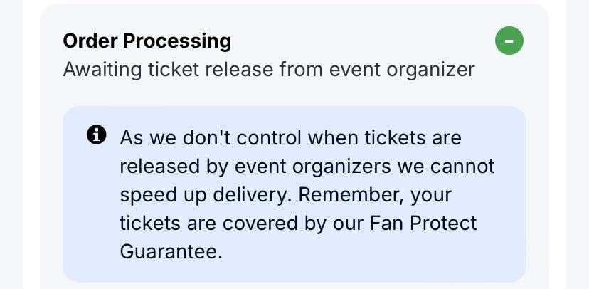Click the blue information notice box
This screenshot has height=289, width=589.
pos(294,194)
